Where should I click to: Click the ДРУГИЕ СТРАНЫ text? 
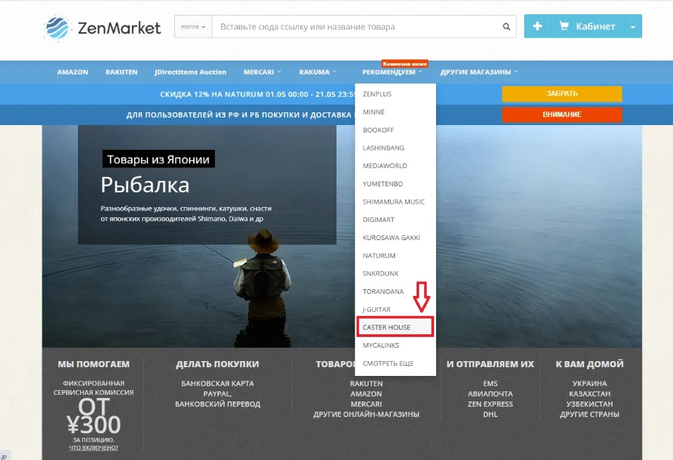click(590, 414)
